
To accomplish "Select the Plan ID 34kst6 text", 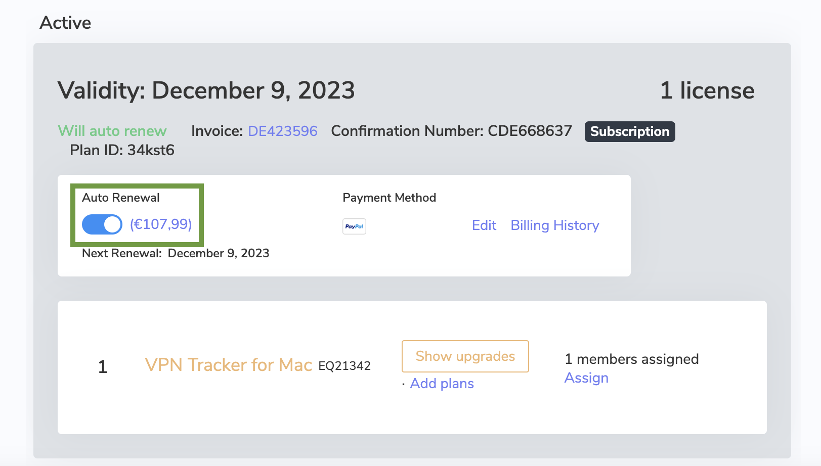I will 121,150.
